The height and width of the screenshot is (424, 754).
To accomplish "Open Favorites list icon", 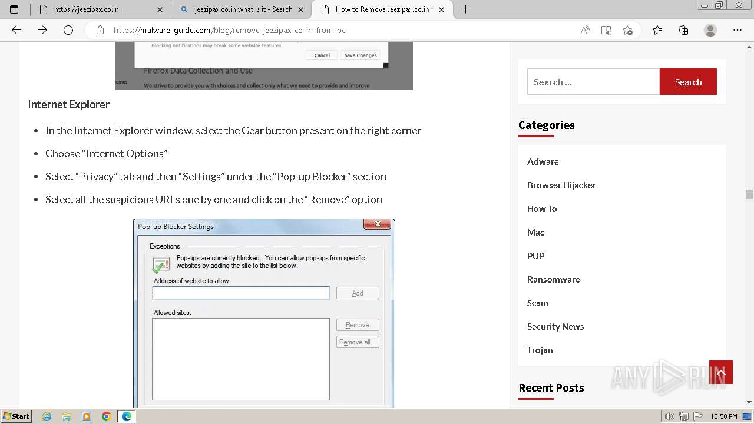I will click(657, 30).
